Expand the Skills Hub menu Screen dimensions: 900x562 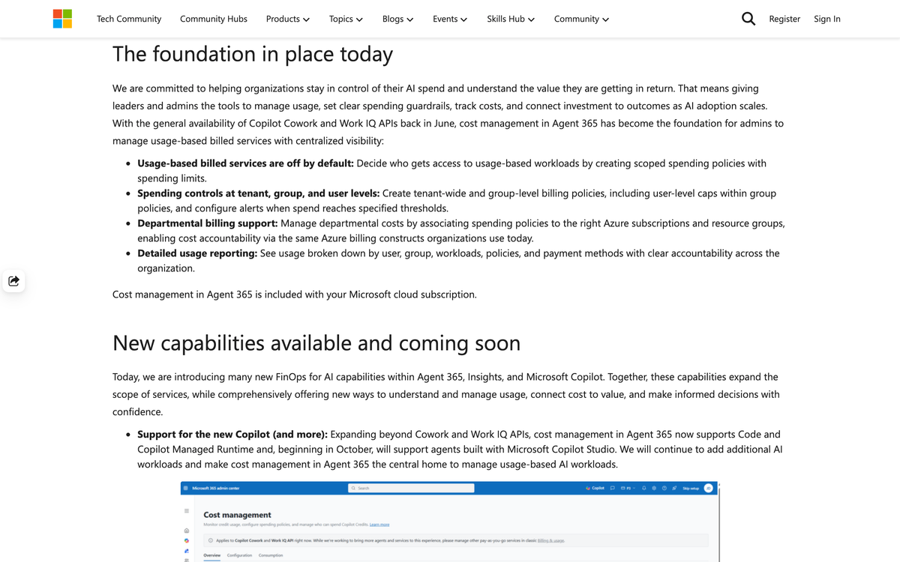511,19
